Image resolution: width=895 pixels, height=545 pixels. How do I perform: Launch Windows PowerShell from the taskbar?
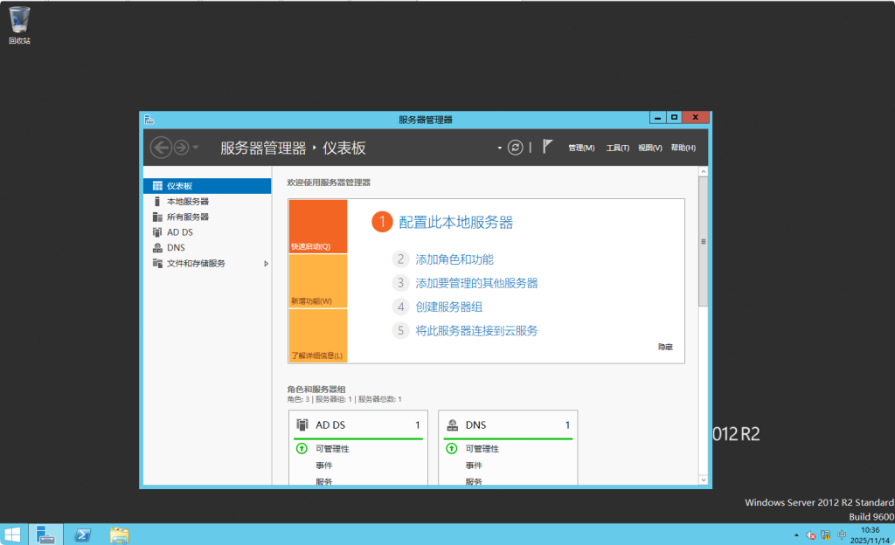point(81,535)
